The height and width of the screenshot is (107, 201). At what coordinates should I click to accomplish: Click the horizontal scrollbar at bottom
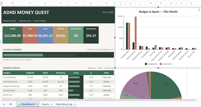(x=99, y=100)
